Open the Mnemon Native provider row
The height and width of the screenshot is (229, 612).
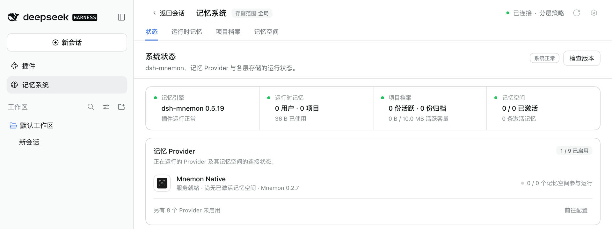(x=373, y=183)
